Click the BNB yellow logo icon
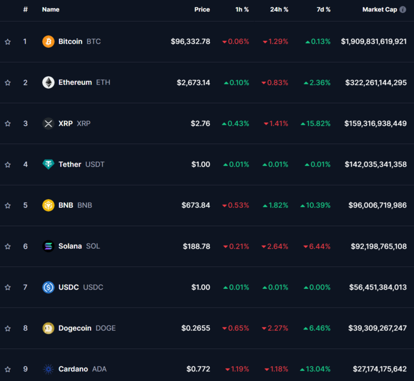The width and height of the screenshot is (414, 381). [x=48, y=205]
